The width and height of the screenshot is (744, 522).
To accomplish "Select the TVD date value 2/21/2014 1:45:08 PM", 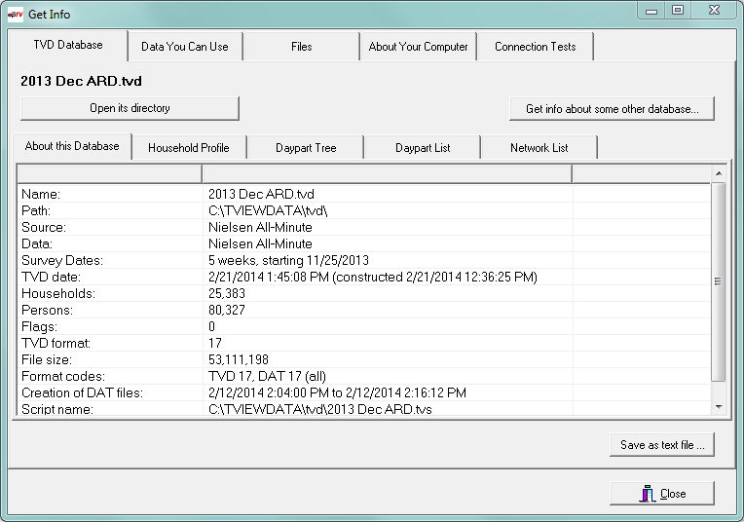I will point(269,278).
